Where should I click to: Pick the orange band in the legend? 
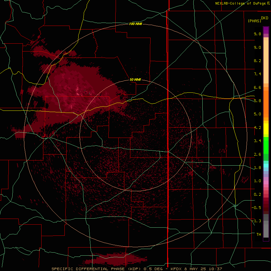pyautogui.click(x=266, y=104)
